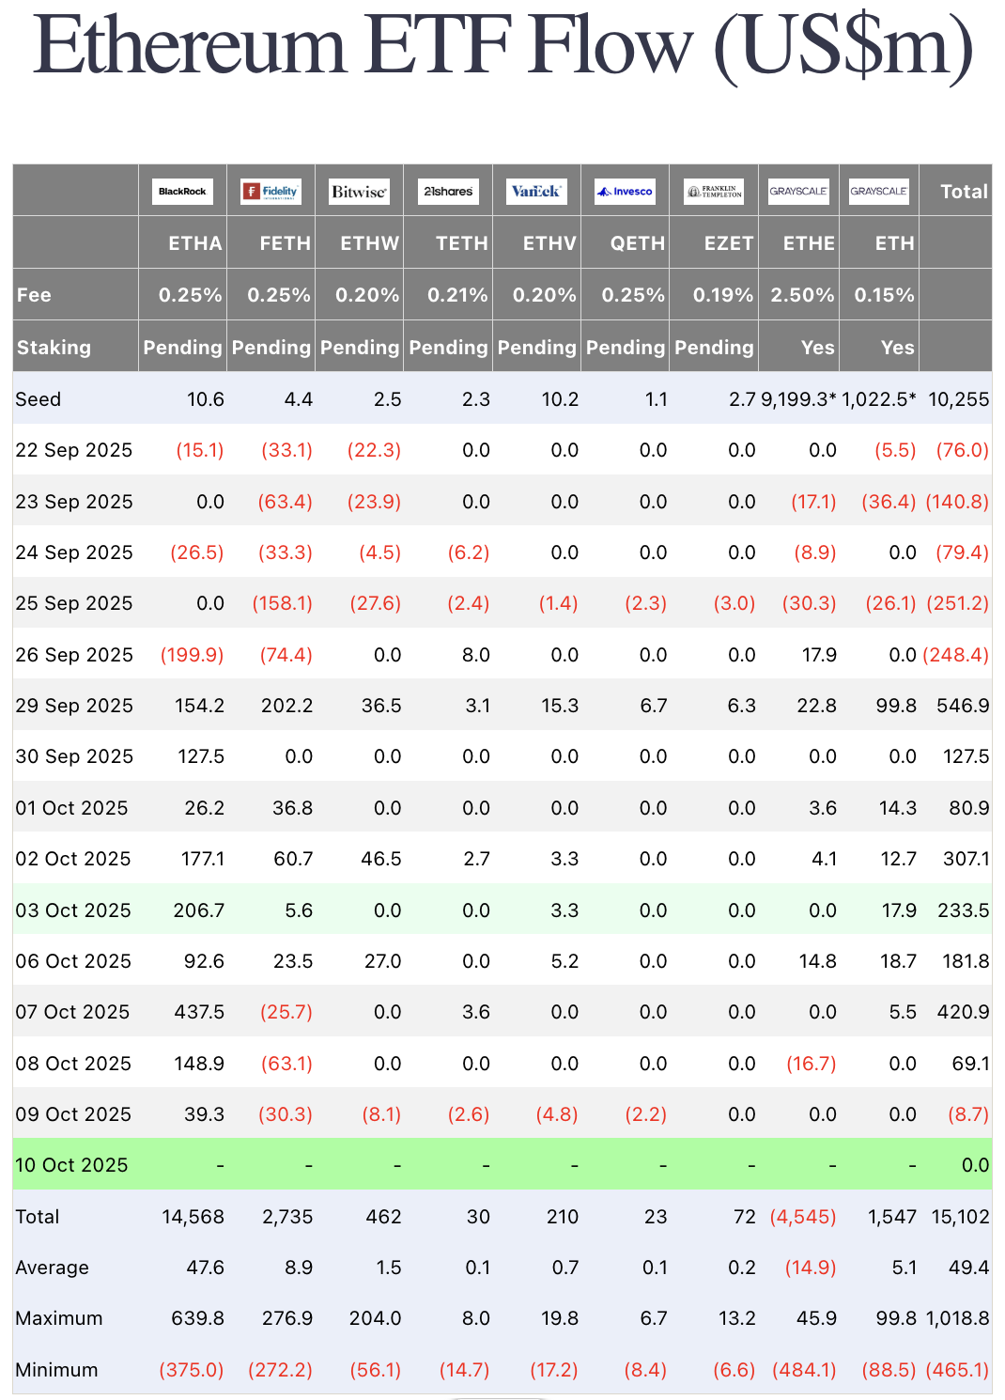This screenshot has width=1005, height=1400.
Task: Click the 437.5 ETHA inflow value
Action: point(199,1012)
